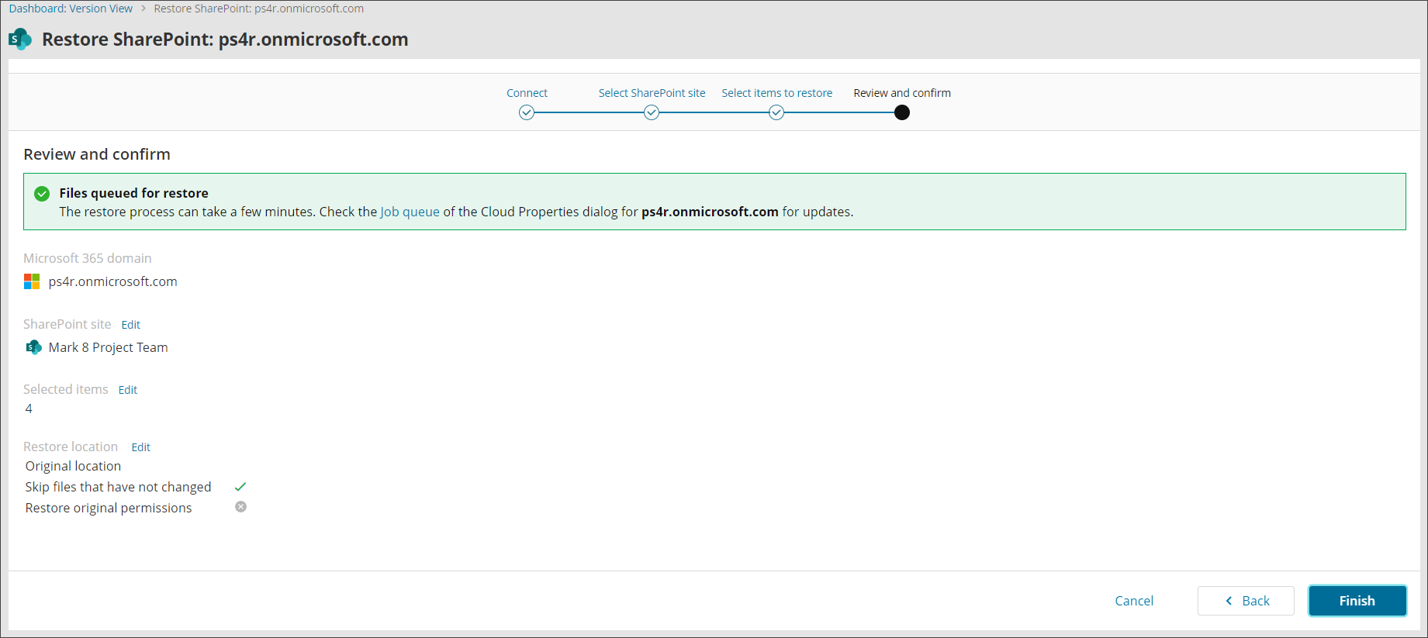Click the gray X next to Restore original permissions

(x=240, y=507)
